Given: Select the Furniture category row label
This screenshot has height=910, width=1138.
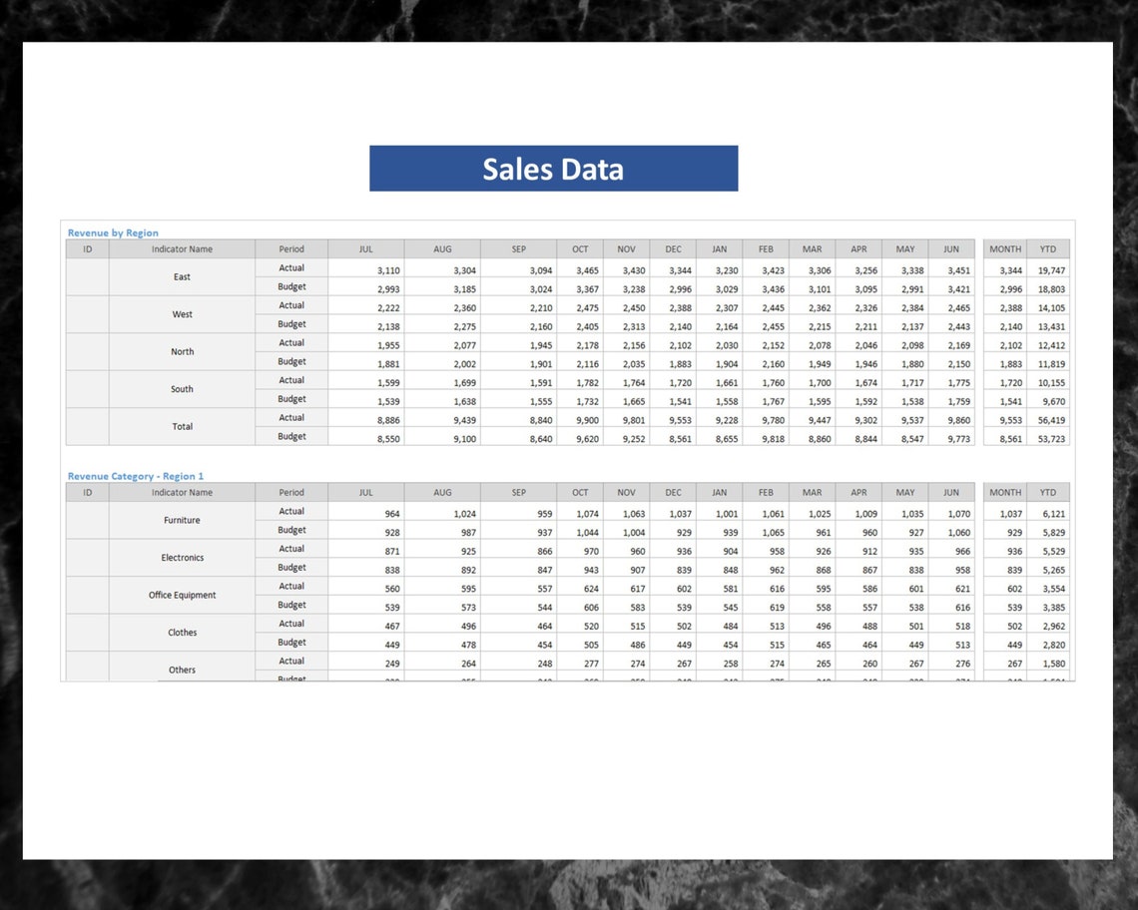Looking at the screenshot, I should coord(182,520).
